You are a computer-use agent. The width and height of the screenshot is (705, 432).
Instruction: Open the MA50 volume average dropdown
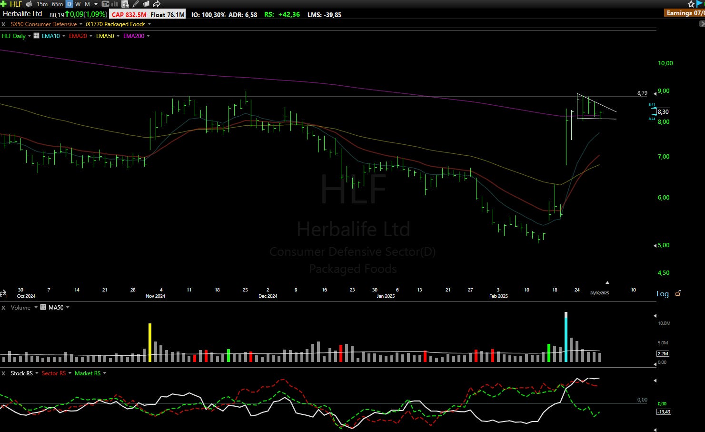68,307
